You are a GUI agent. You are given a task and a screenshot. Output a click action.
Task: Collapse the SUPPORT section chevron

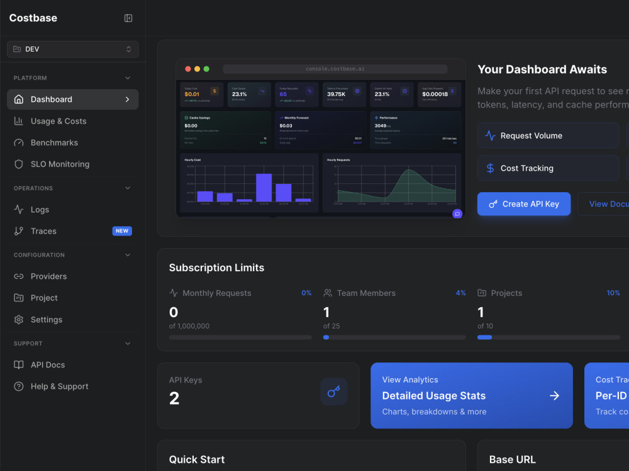(128, 344)
